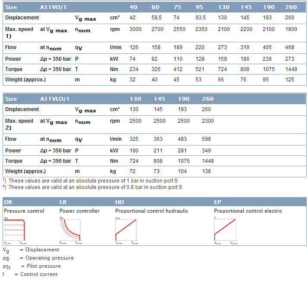Click the footnote about 0.8 bar suction pressure

(92, 187)
